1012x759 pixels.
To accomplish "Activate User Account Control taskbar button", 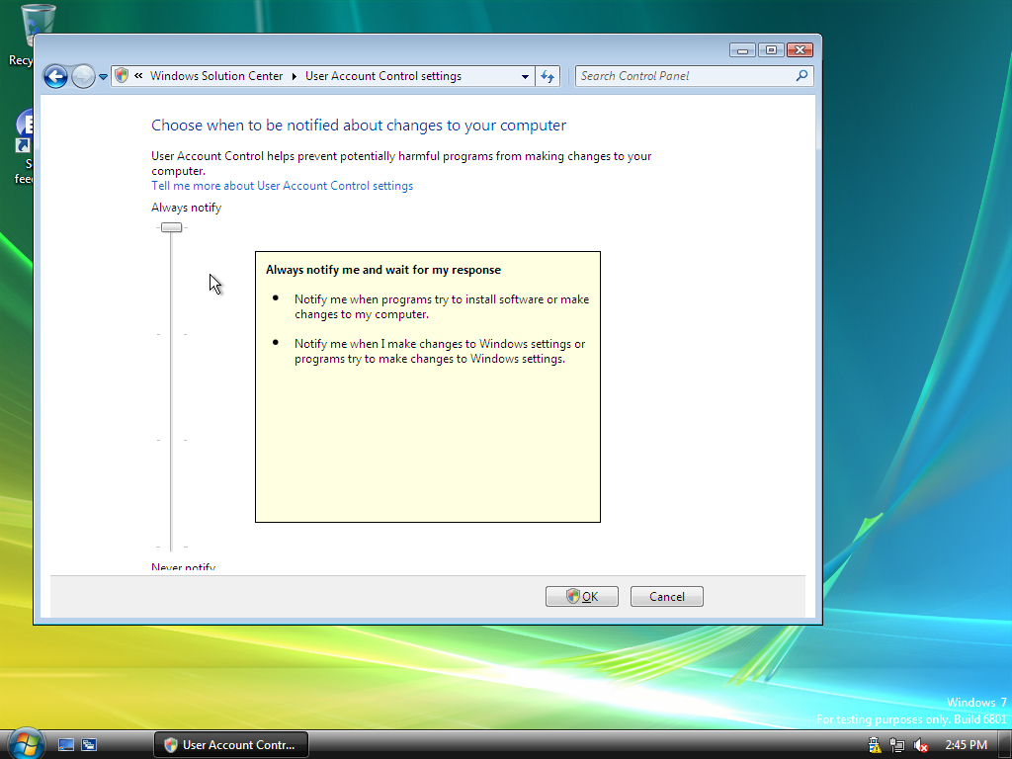I will (x=231, y=745).
